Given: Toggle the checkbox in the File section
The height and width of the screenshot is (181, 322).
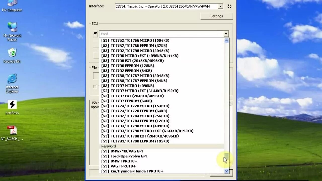Looking at the screenshot, I should [95, 86].
